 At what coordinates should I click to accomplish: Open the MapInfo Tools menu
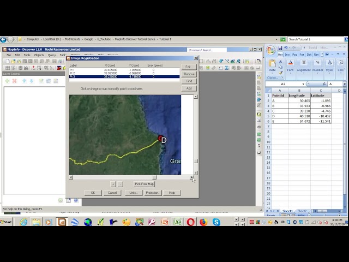27,55
